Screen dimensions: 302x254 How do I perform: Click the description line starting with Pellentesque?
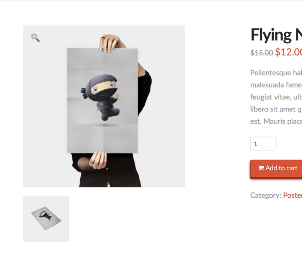(x=276, y=73)
